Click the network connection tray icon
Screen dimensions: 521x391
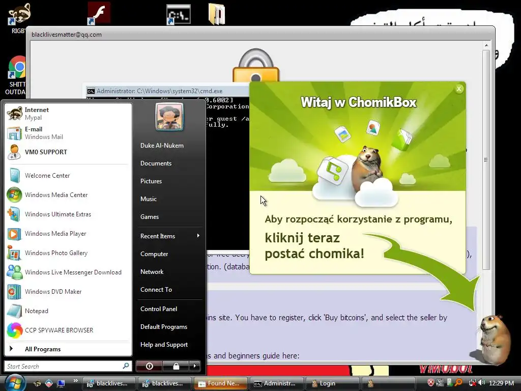click(x=472, y=383)
